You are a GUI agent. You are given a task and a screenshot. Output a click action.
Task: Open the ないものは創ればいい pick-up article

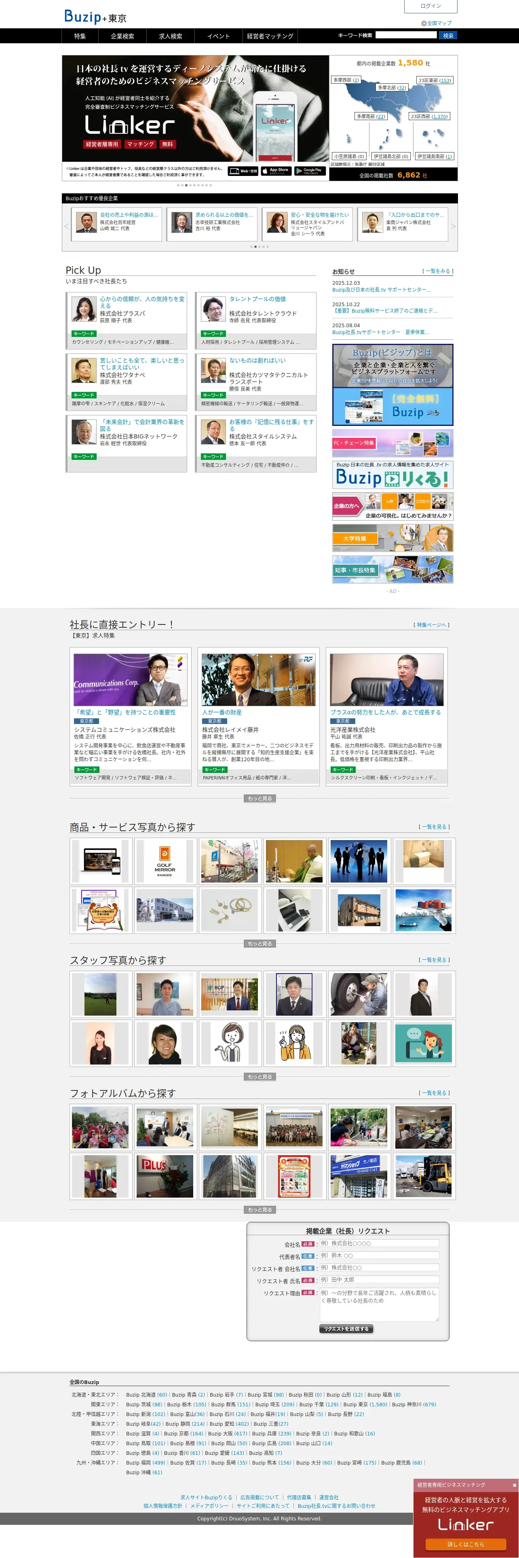[x=257, y=360]
